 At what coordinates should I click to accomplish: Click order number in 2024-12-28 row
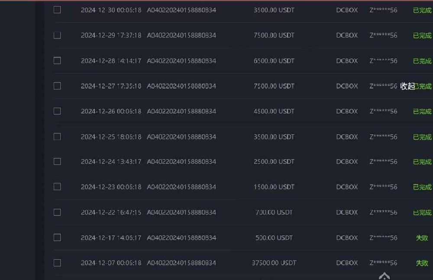(x=181, y=60)
